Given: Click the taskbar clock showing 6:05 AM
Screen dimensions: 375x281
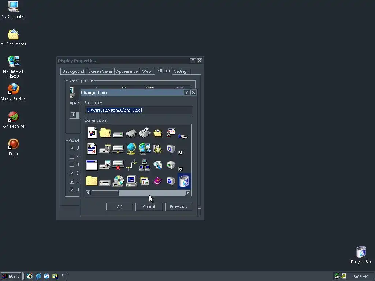Looking at the screenshot, I should (x=361, y=277).
